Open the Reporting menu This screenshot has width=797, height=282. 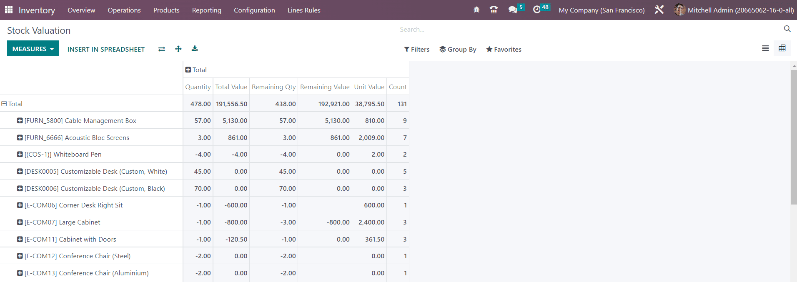click(206, 10)
